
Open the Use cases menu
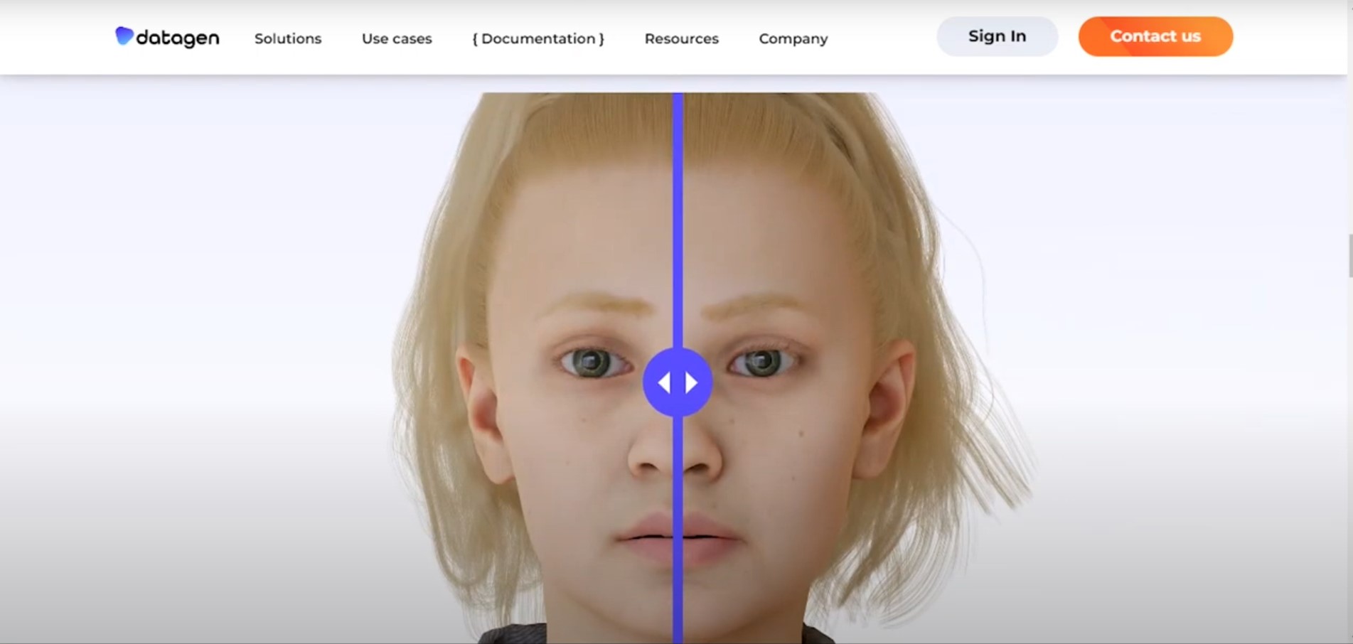[397, 38]
